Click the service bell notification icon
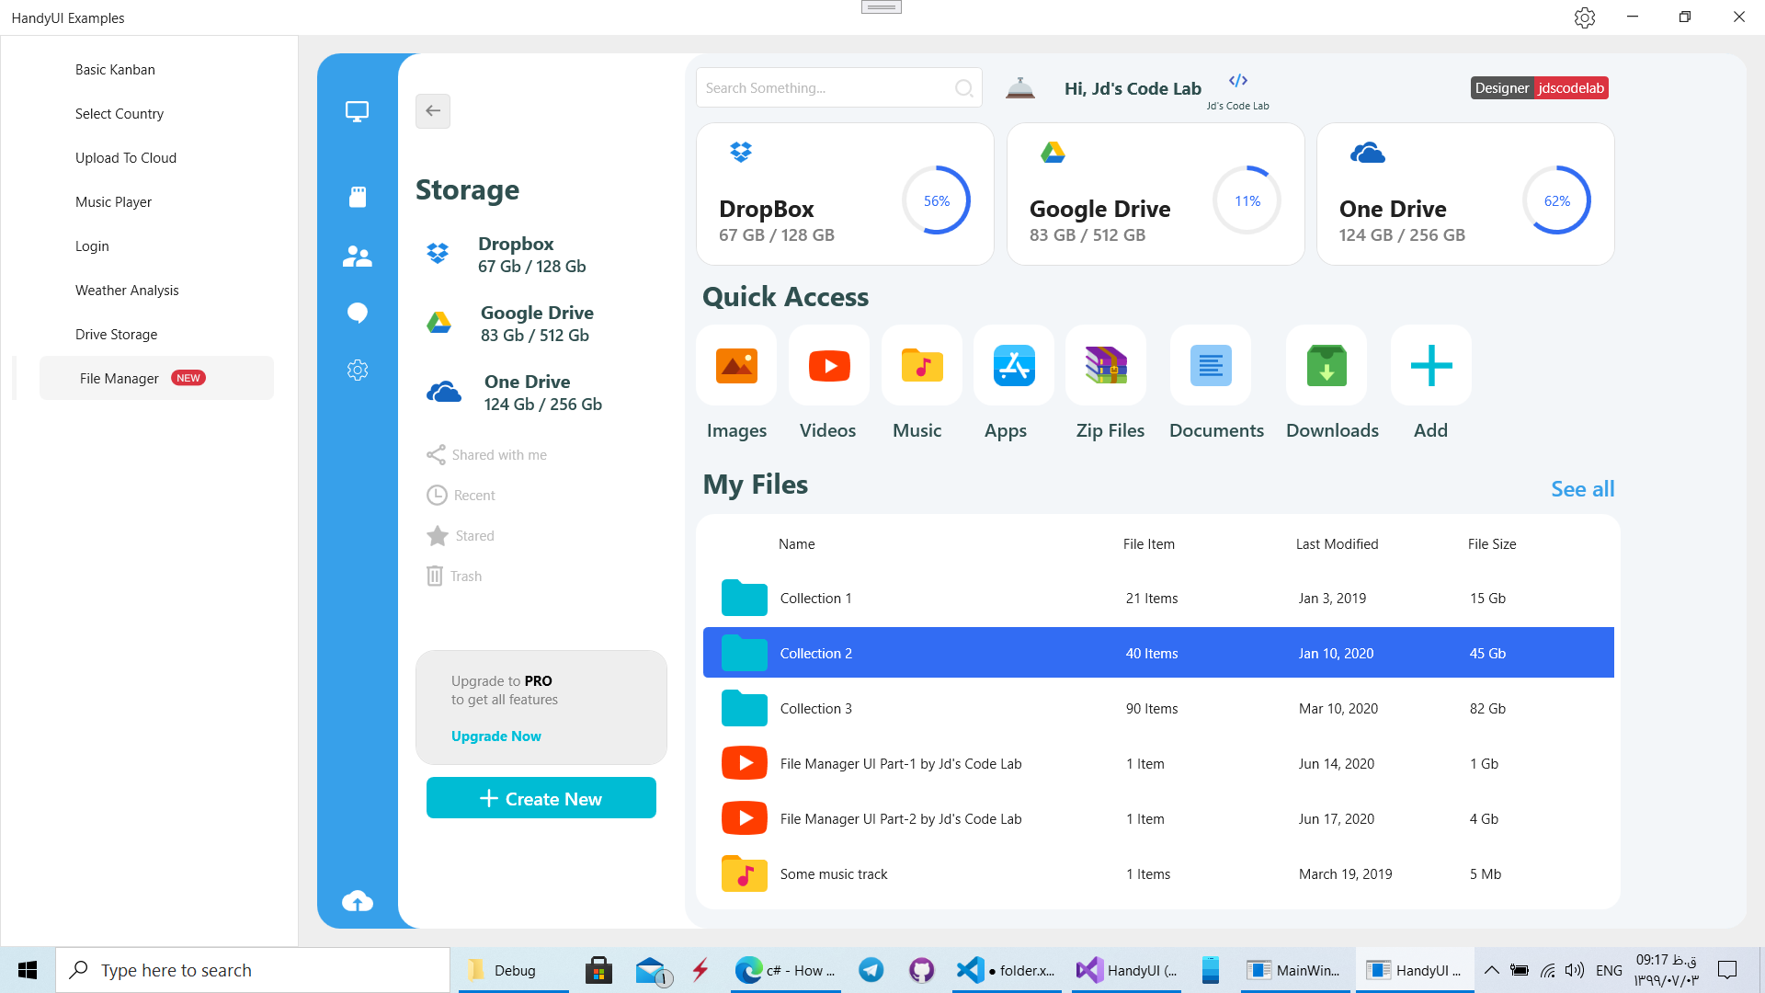 point(1020,88)
